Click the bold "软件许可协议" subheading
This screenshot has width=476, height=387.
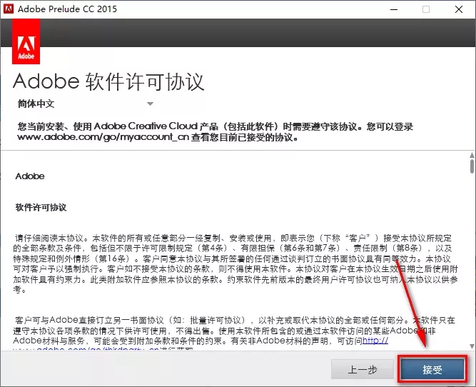[x=41, y=207]
